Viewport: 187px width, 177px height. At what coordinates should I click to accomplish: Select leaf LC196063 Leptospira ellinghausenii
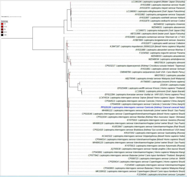point(156,11)
